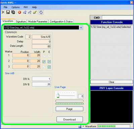
Task: Click the status bar Waveform progress bar
Action: coord(114,126)
